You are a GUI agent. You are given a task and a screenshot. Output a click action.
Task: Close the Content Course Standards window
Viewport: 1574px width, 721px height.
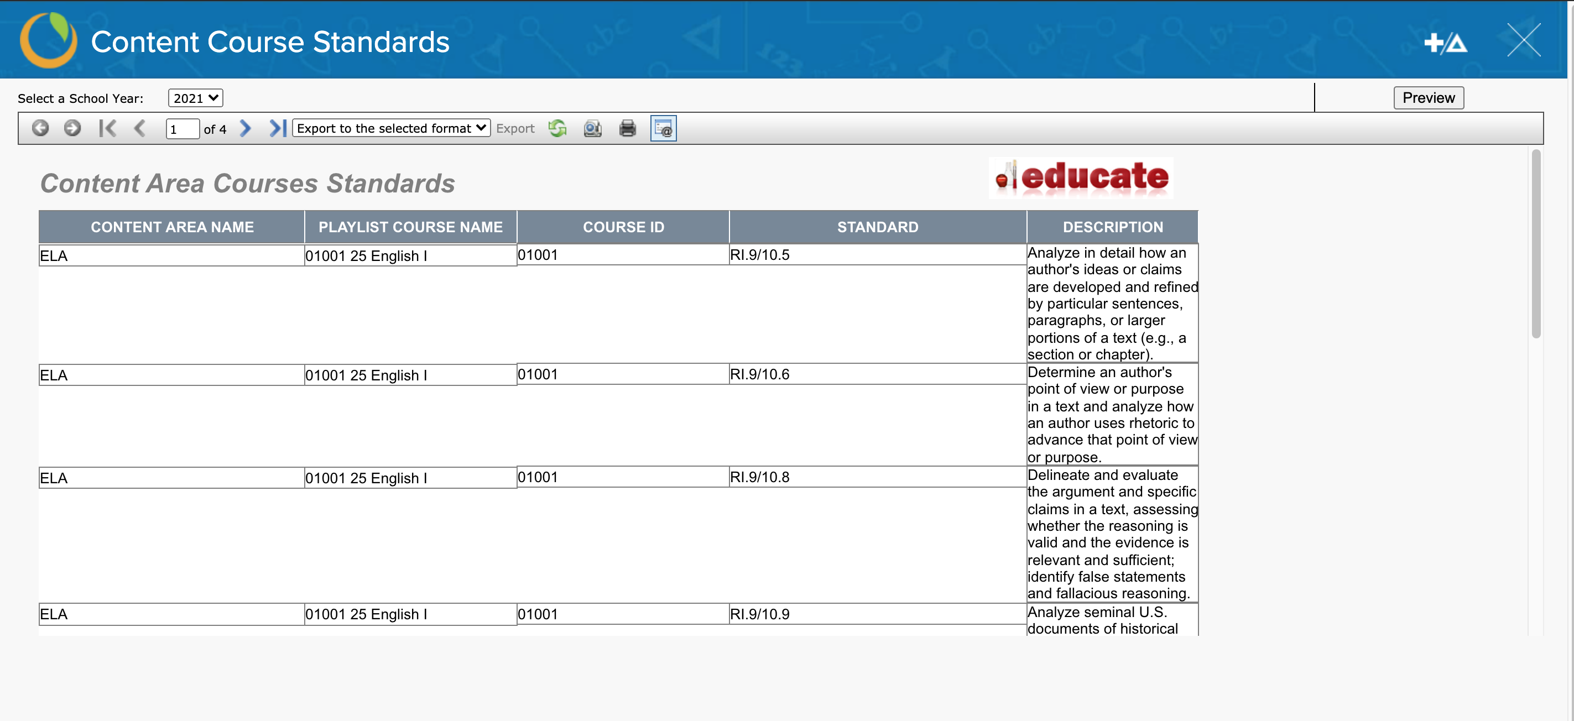coord(1523,40)
